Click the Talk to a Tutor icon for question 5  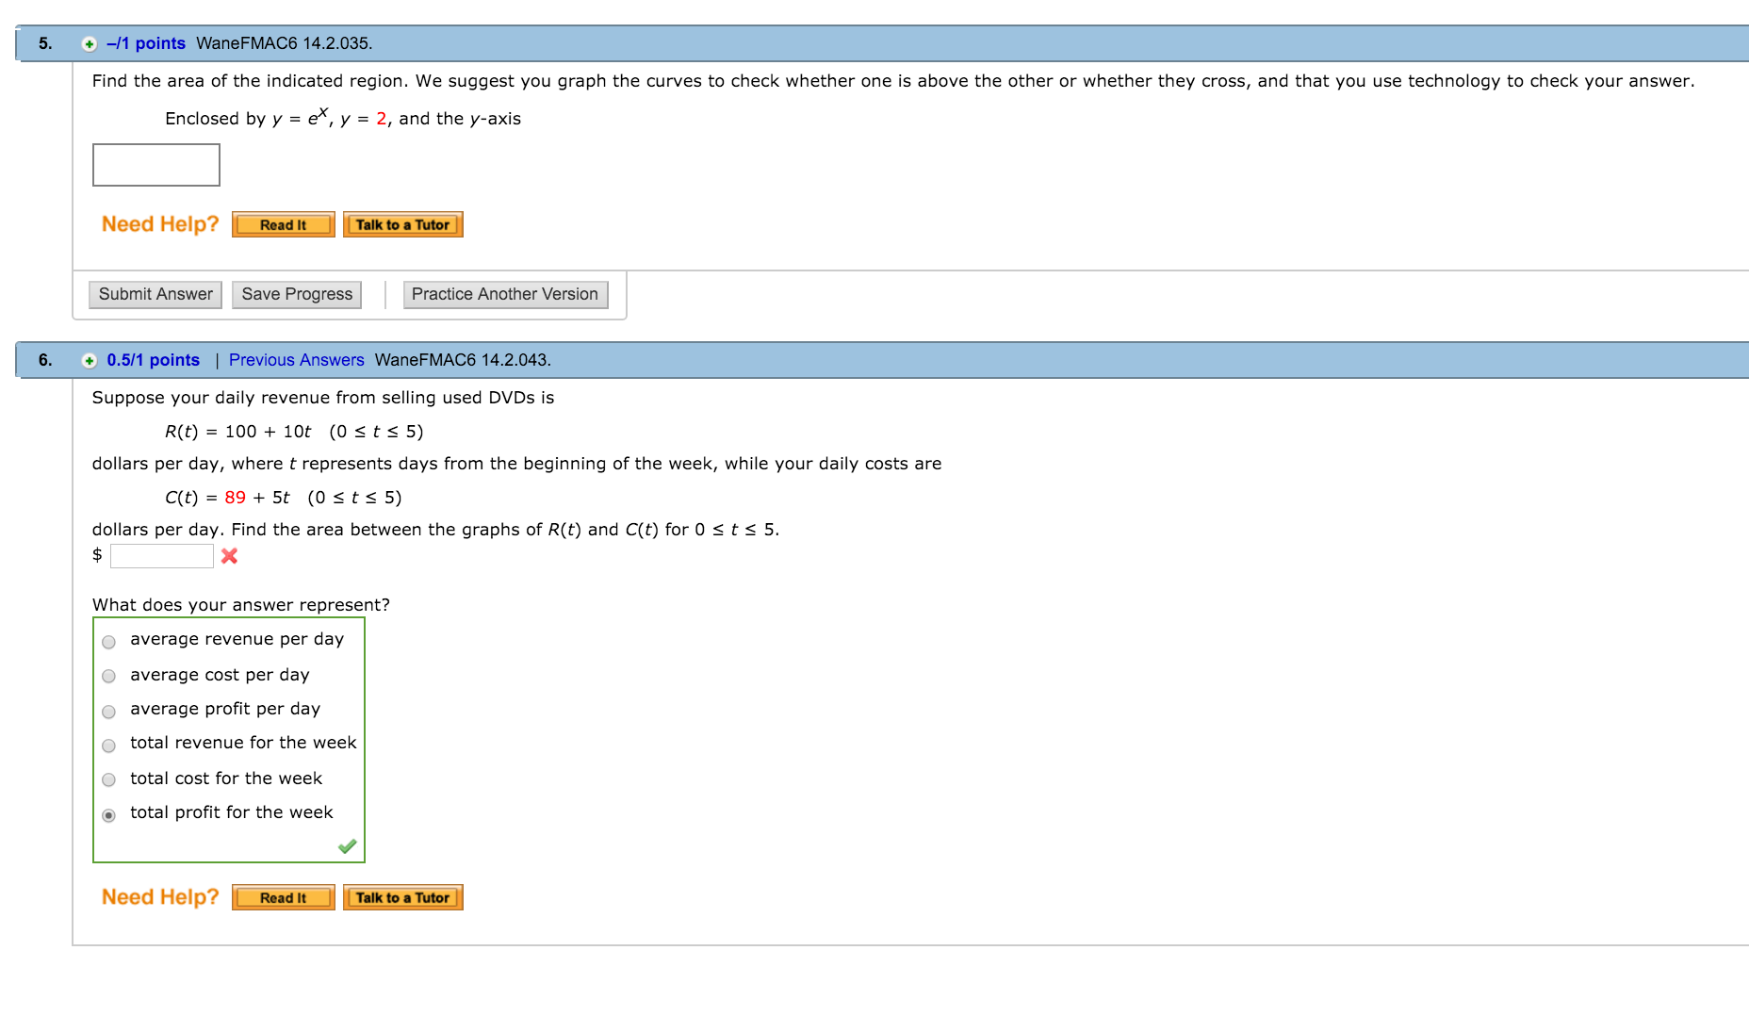(402, 224)
